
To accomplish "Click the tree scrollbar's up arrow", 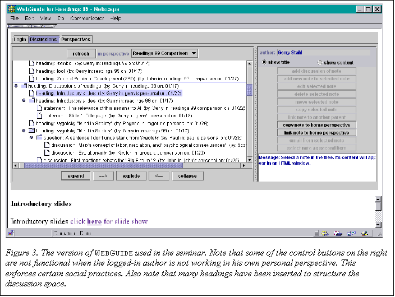I will [249, 63].
